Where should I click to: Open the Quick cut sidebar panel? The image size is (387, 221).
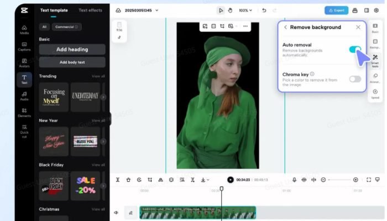(24, 131)
